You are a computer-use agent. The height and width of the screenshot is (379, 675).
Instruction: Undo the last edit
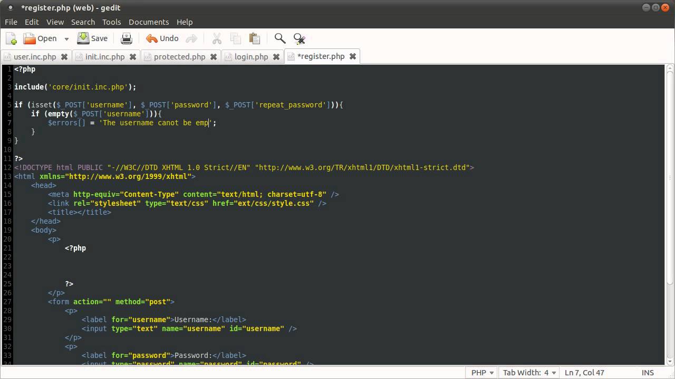point(162,38)
